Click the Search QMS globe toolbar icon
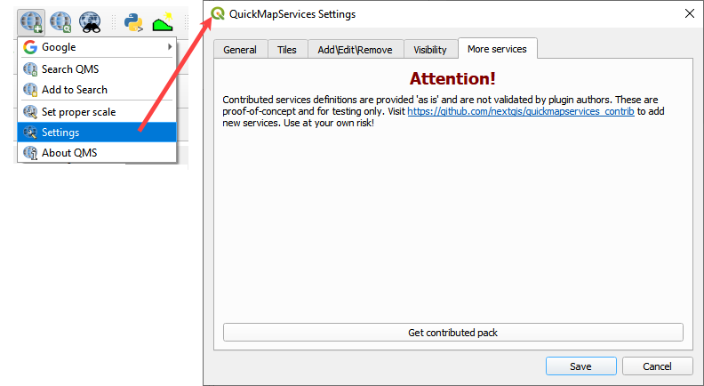 pos(60,21)
